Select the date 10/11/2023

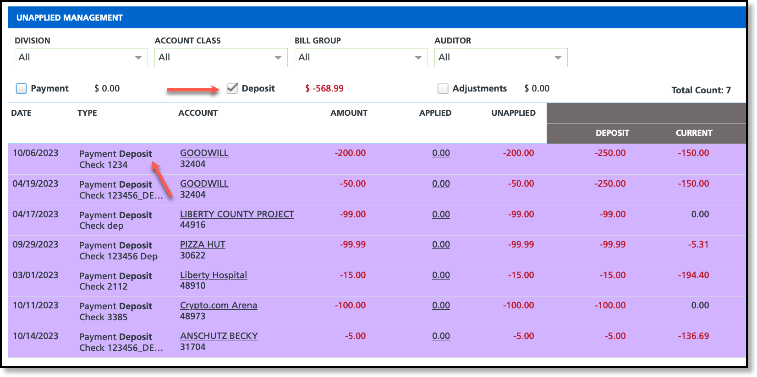(x=36, y=306)
